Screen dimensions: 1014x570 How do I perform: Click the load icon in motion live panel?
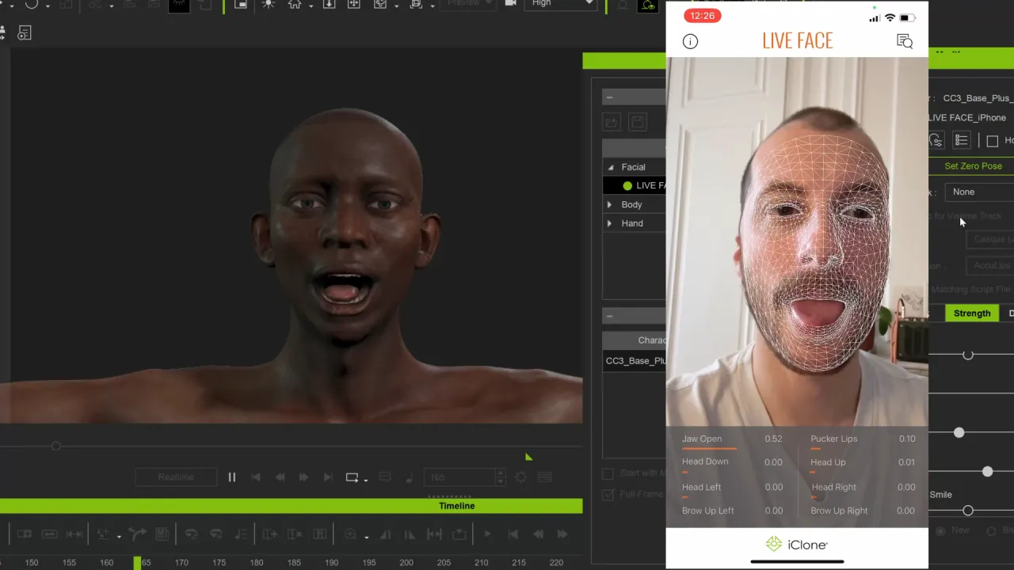coord(611,122)
